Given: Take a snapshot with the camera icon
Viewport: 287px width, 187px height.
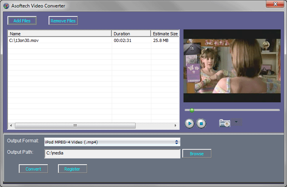Looking at the screenshot, I should (x=225, y=123).
